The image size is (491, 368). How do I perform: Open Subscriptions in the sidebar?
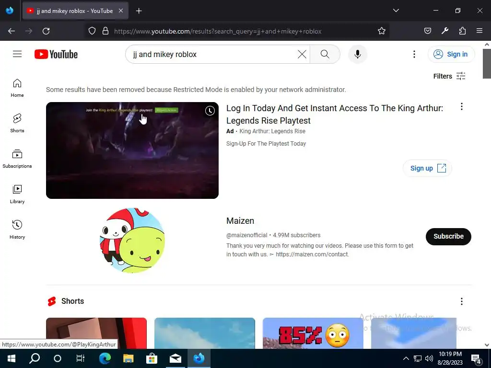(17, 159)
